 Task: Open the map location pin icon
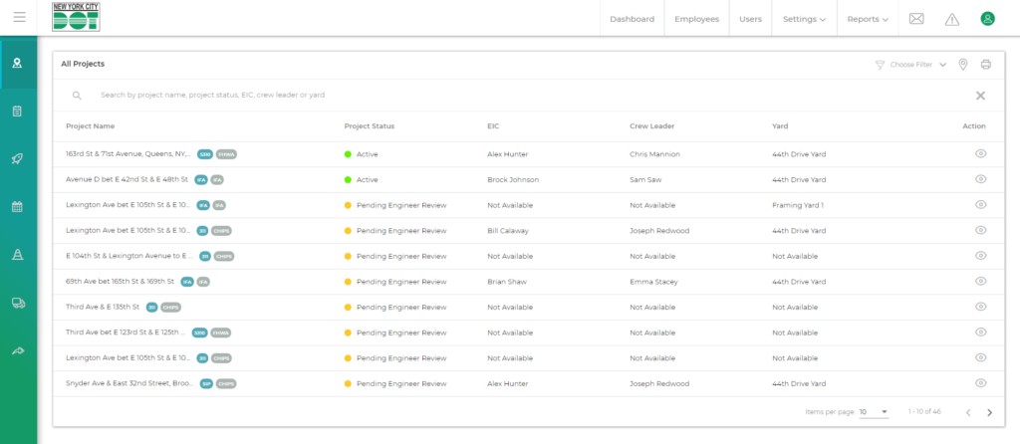pos(963,65)
